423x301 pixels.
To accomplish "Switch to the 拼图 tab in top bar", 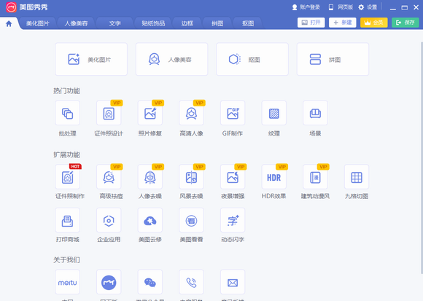I will click(x=217, y=23).
